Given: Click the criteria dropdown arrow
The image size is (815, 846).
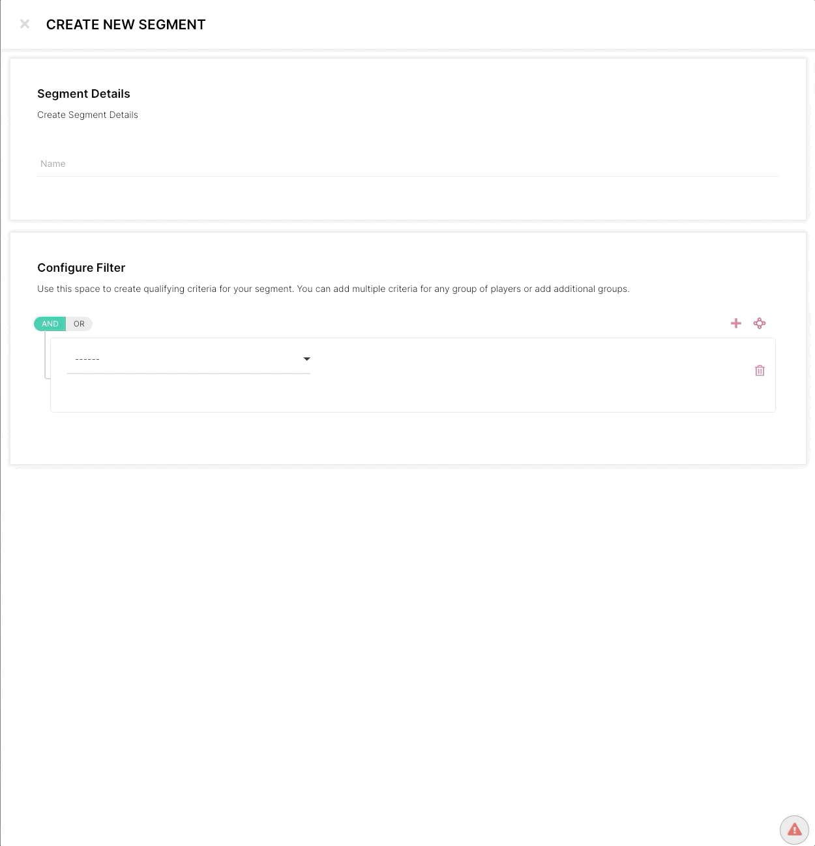Looking at the screenshot, I should pos(306,359).
